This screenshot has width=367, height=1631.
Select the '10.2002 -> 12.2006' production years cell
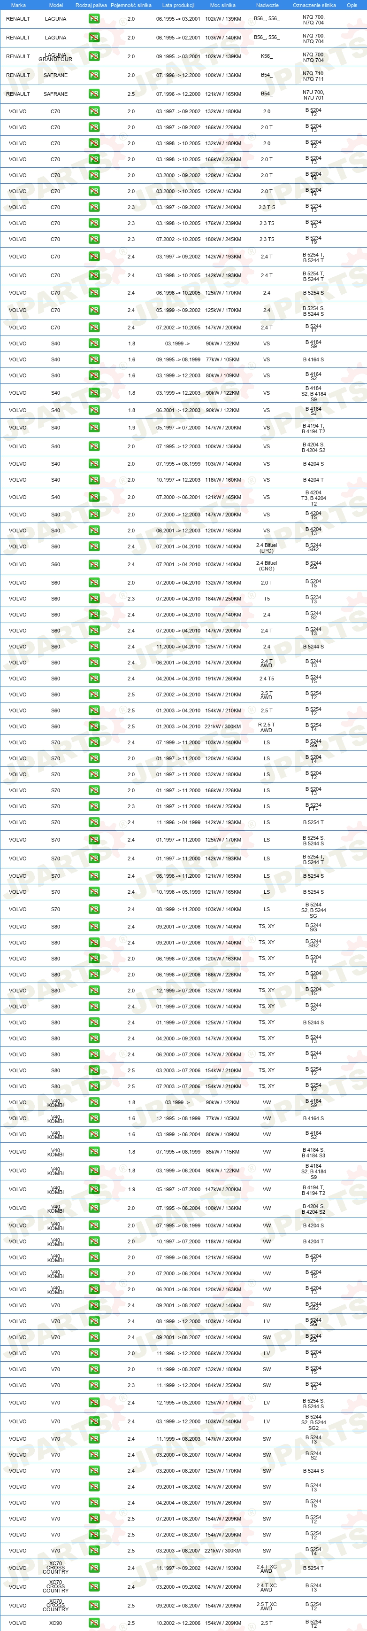click(x=178, y=1623)
